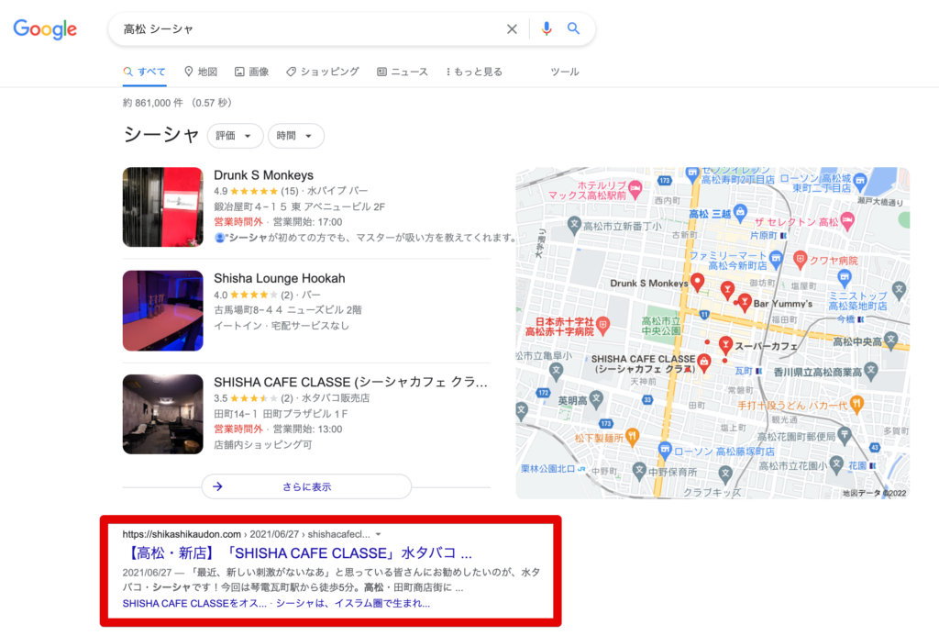939x636 pixels.
Task: Select the すべて tab
Action: click(144, 72)
